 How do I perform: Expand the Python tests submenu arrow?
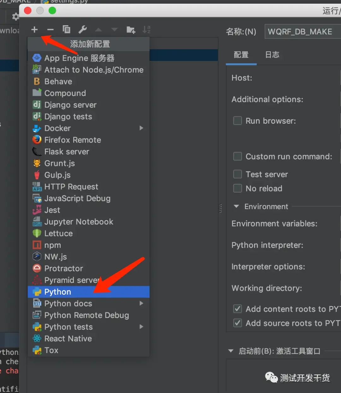point(141,327)
